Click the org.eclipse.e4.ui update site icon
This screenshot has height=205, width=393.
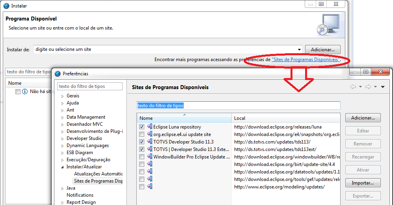[150, 134]
